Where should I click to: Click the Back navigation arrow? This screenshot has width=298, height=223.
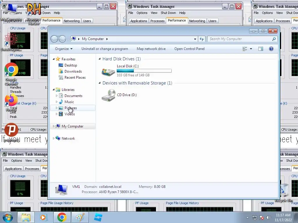click(x=54, y=39)
